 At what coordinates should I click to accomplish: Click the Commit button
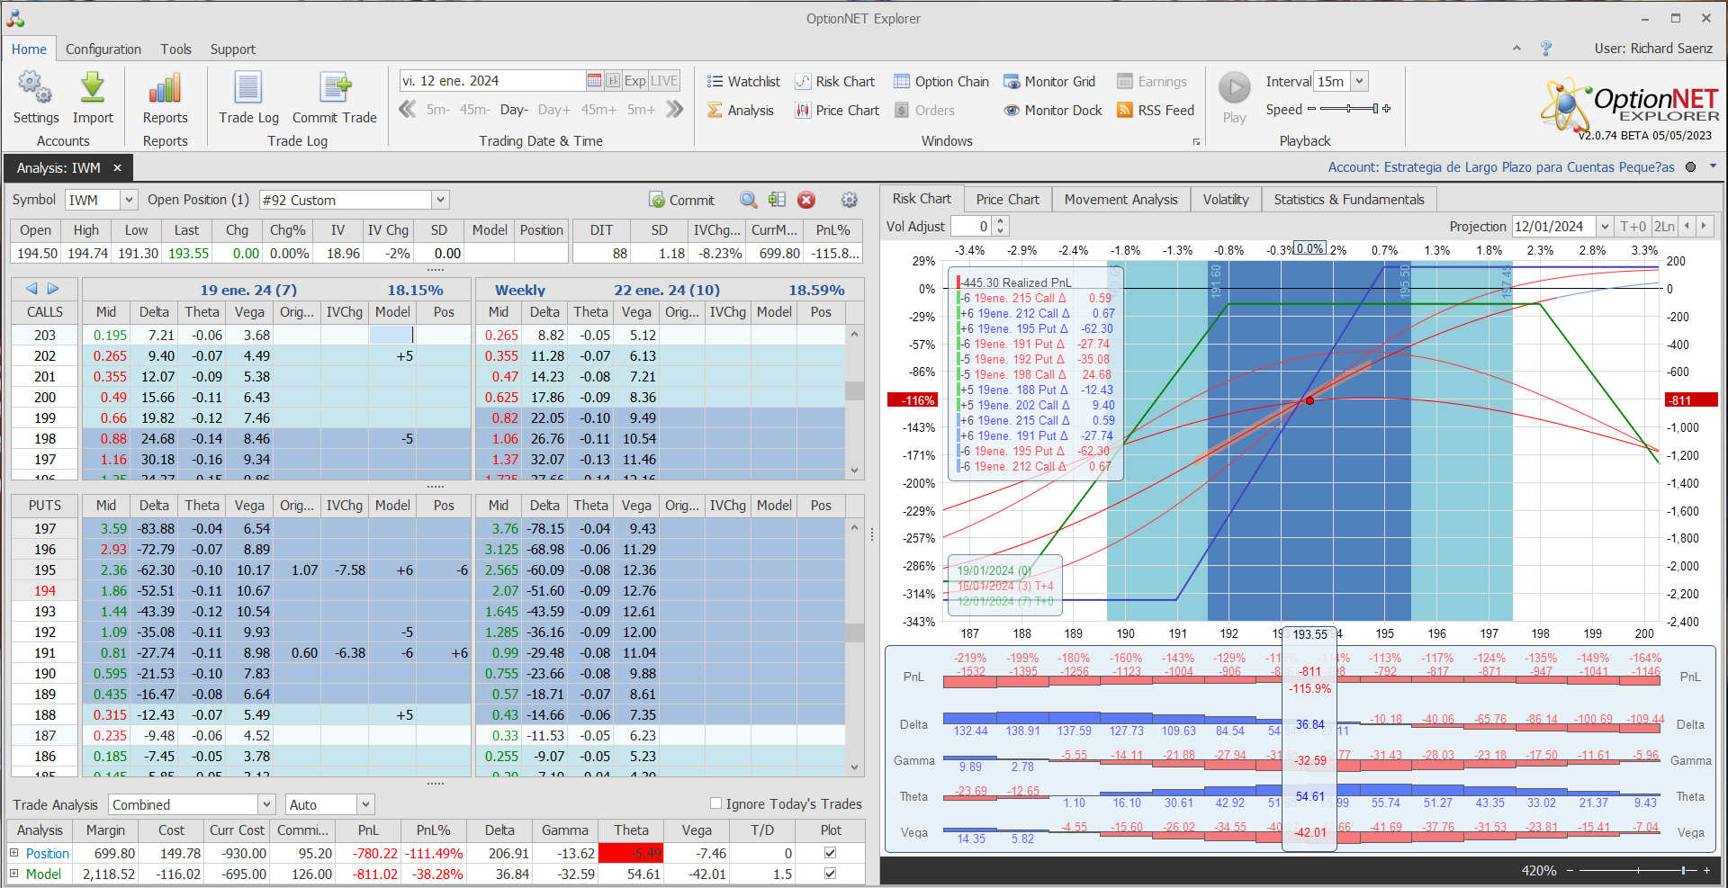[x=681, y=200]
